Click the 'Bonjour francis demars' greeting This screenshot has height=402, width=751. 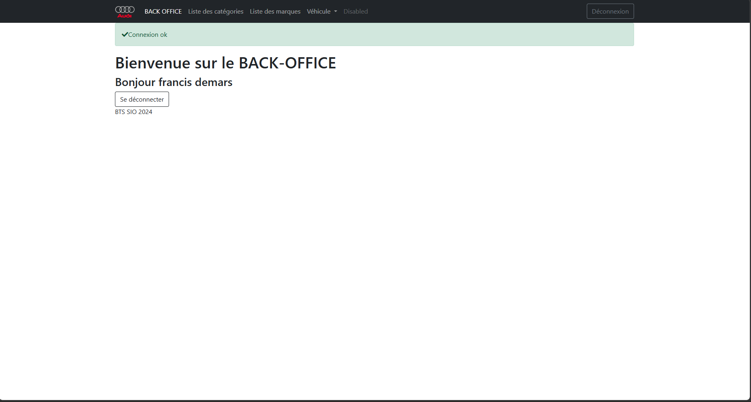pyautogui.click(x=174, y=82)
